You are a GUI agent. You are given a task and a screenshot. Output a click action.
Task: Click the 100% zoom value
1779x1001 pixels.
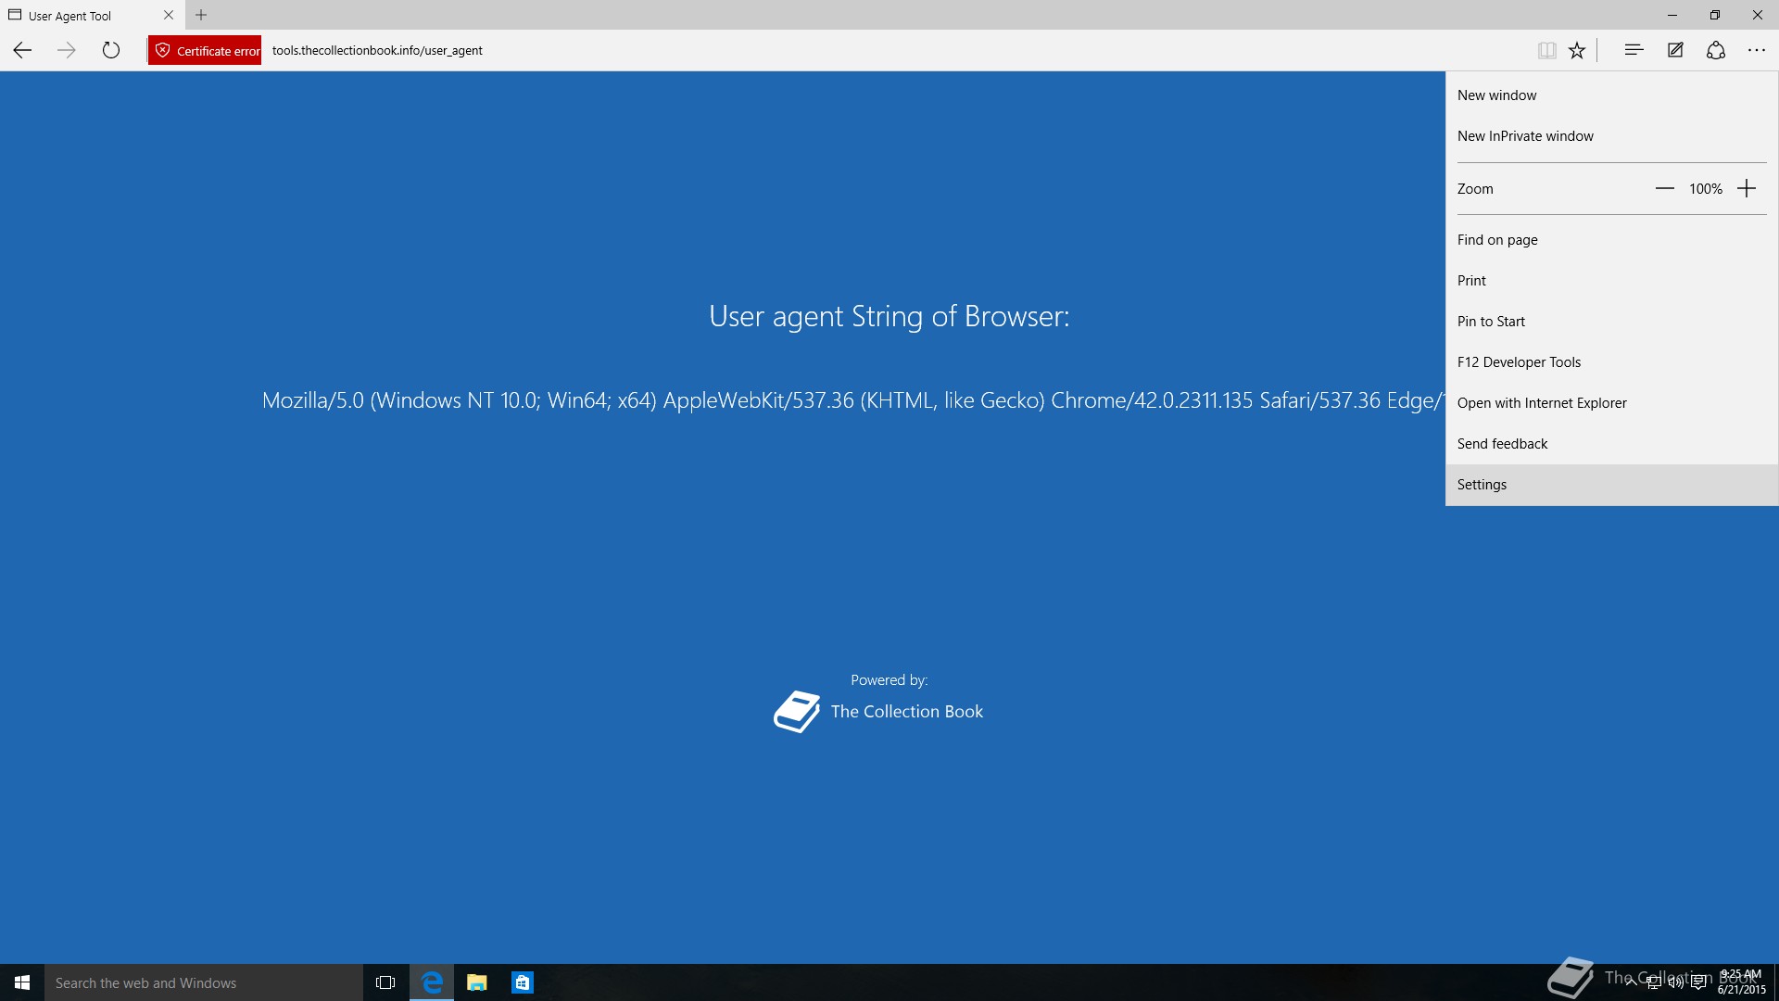point(1705,189)
